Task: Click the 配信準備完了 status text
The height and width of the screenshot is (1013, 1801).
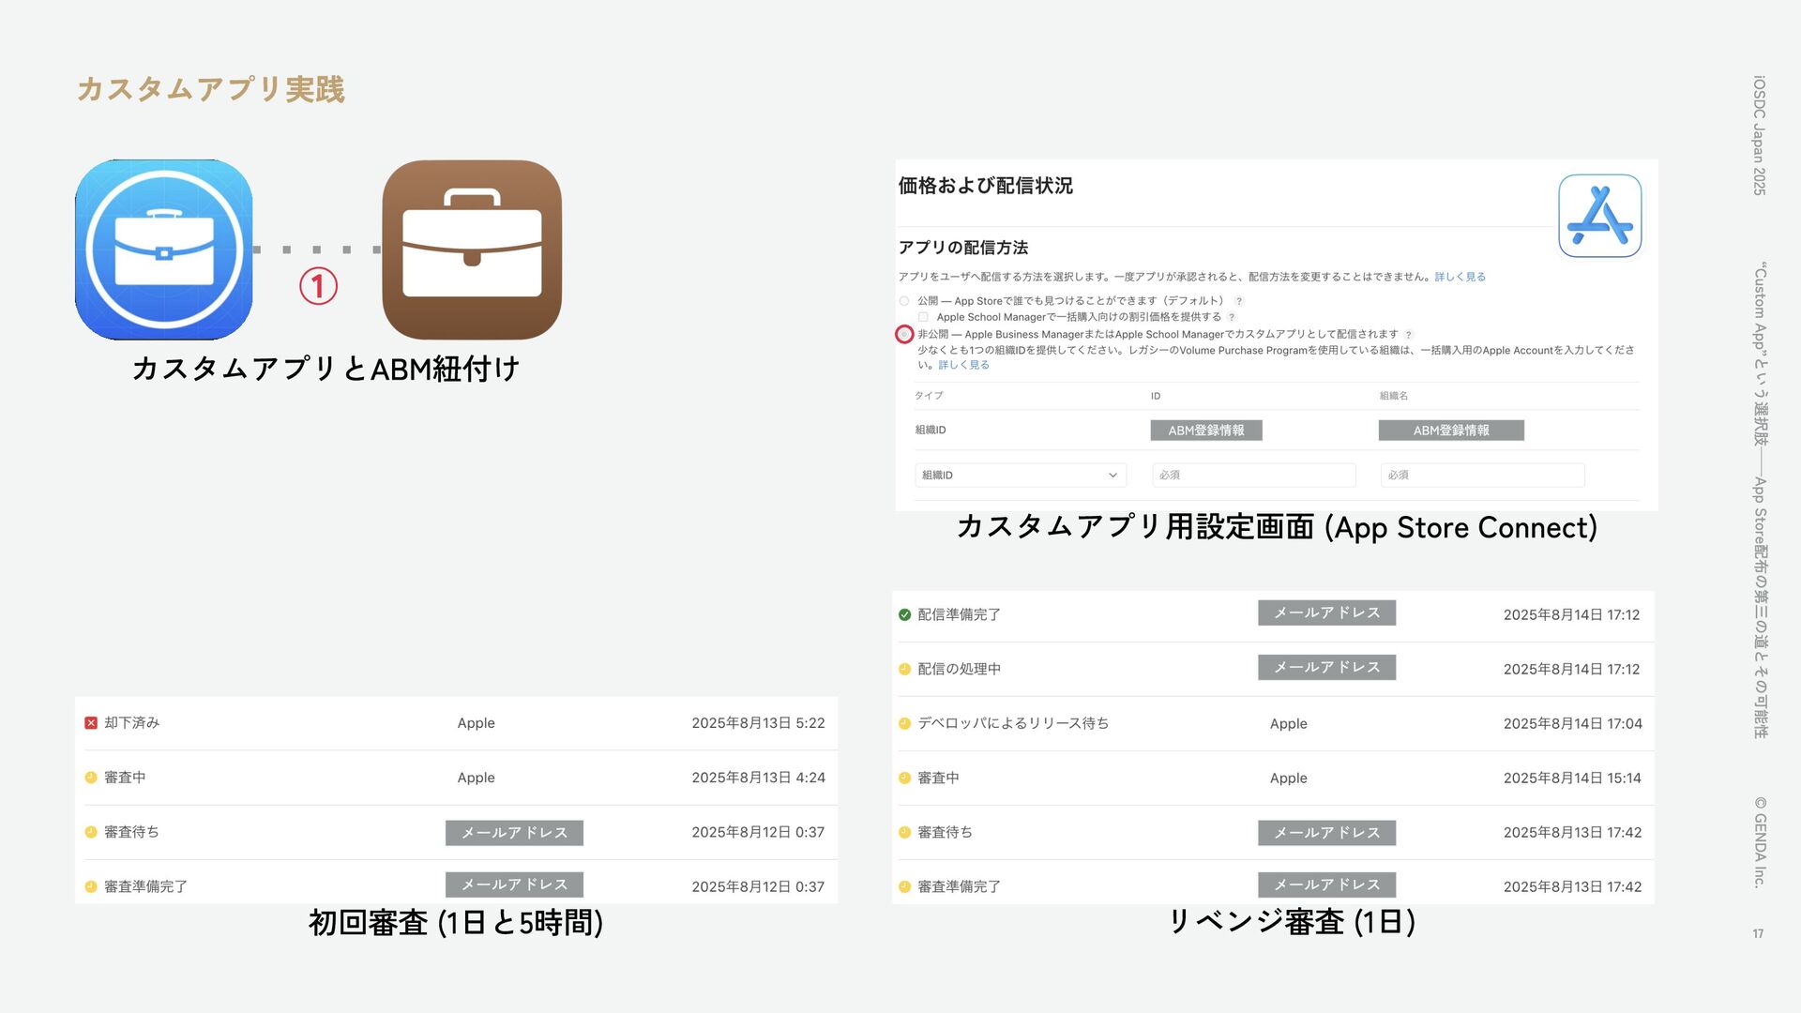Action: 959,615
